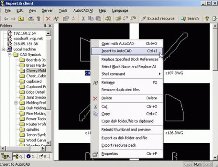Click the refresh arrows toolbar icon
The width and height of the screenshot is (218, 167).
(73, 19)
